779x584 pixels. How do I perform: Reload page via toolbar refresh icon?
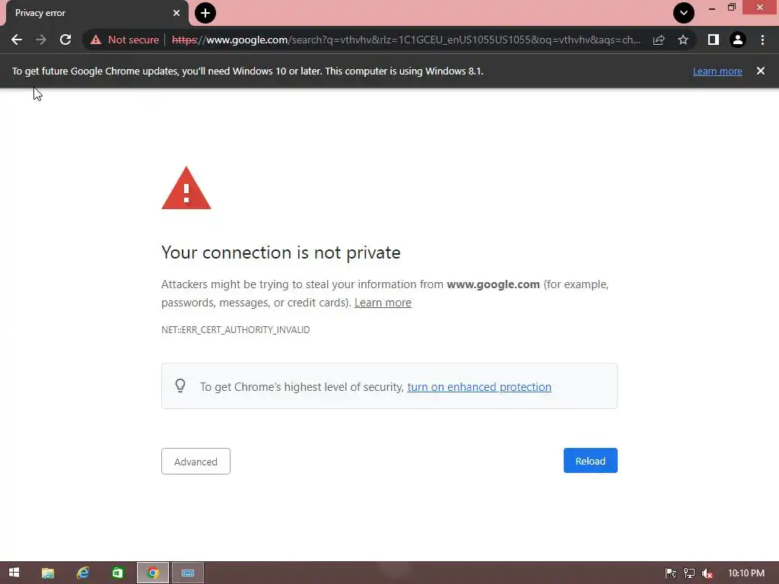[x=65, y=40]
